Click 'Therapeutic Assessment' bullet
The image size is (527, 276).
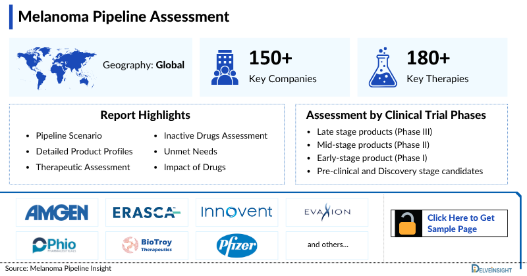(x=83, y=167)
